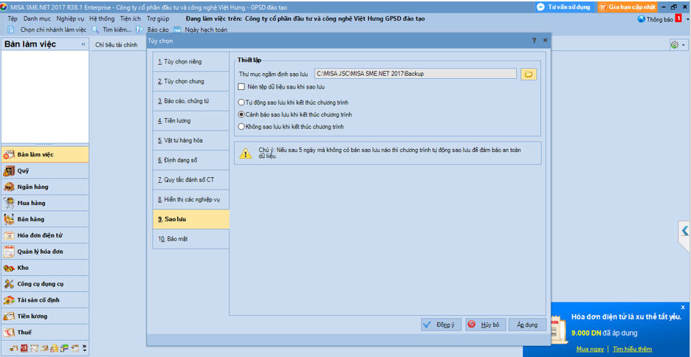Collapse the Bàn làm việc sidebar panel

[x=83, y=45]
